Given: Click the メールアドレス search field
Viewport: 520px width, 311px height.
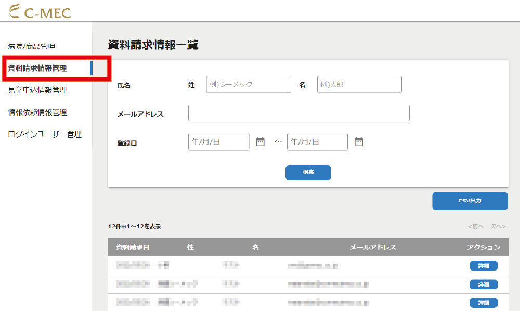Looking at the screenshot, I should 299,113.
